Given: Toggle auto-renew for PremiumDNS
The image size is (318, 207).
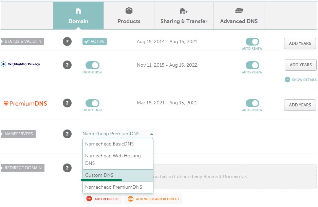Looking at the screenshot, I should tap(252, 103).
